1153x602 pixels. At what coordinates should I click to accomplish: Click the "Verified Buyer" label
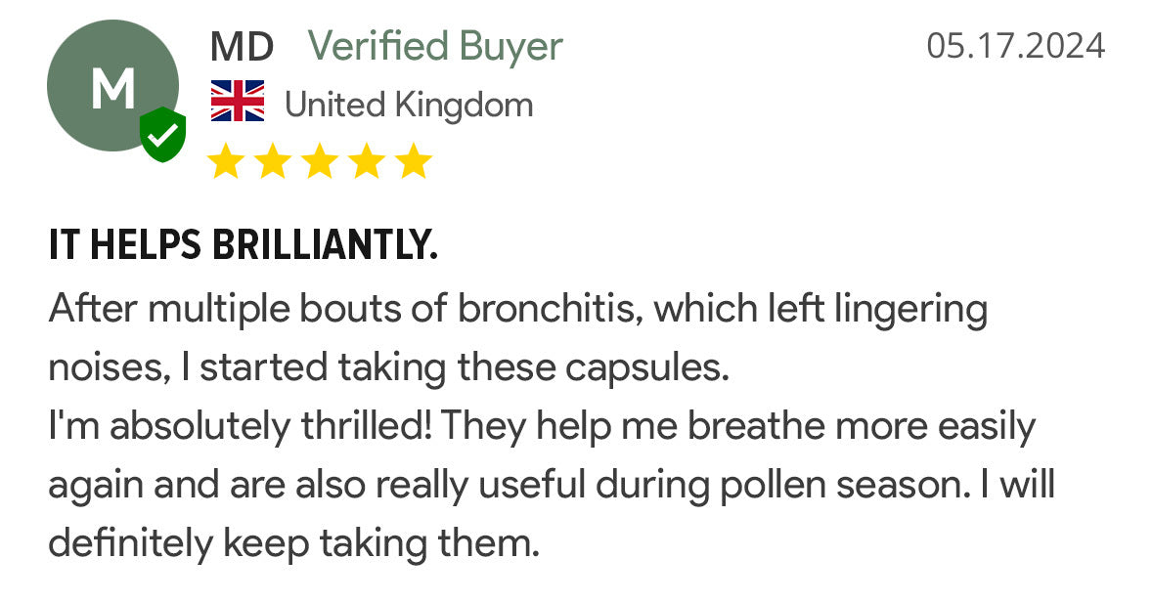[435, 46]
